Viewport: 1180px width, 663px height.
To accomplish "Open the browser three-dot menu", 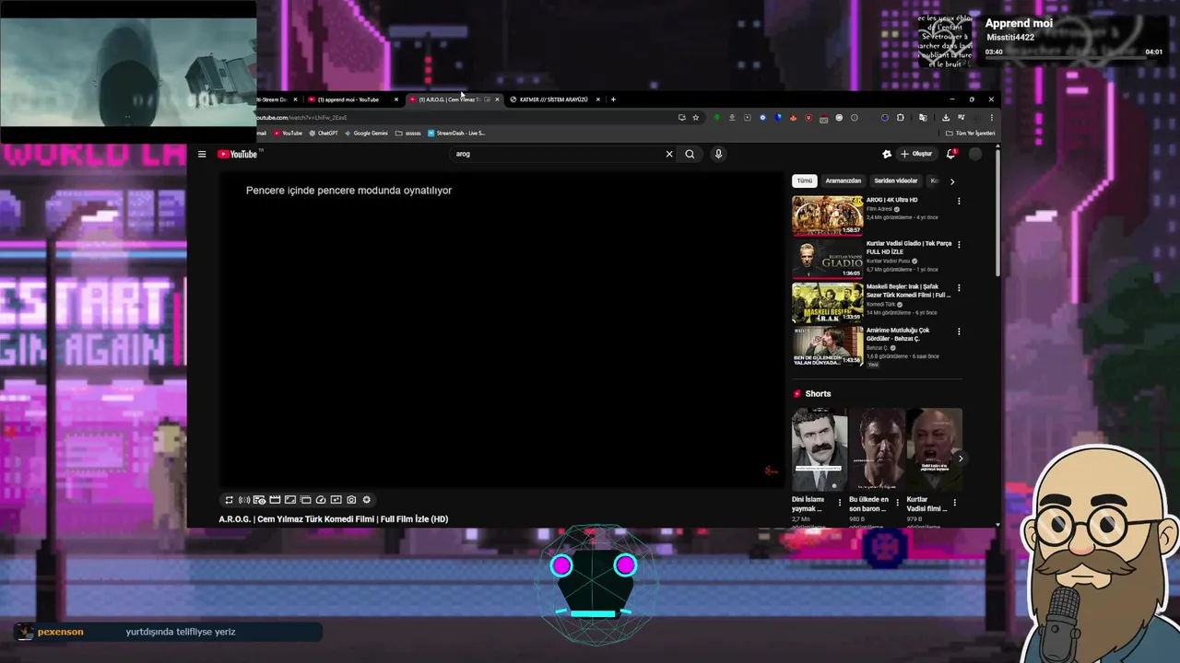I will (x=991, y=117).
